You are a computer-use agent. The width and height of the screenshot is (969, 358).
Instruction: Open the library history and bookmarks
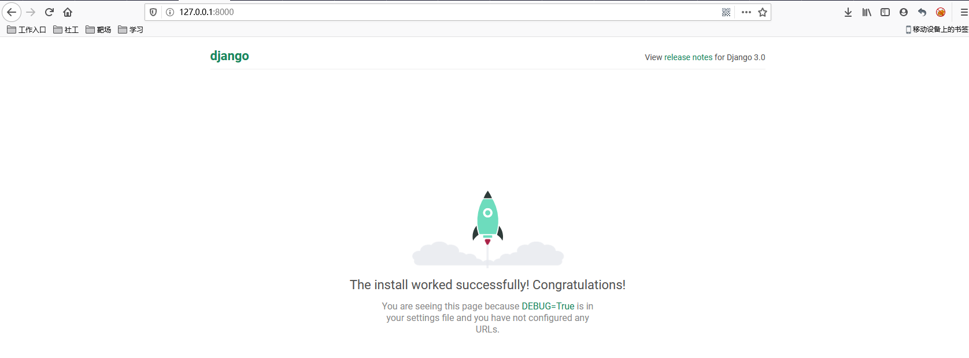(x=867, y=12)
